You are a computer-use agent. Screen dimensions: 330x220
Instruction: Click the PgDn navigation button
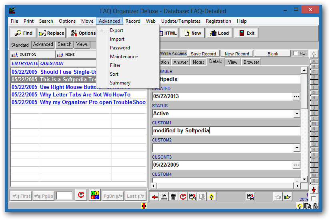113,196
